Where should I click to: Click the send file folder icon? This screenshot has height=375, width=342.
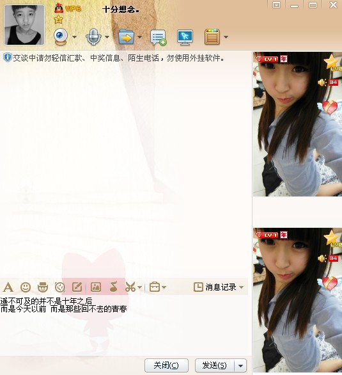point(127,37)
